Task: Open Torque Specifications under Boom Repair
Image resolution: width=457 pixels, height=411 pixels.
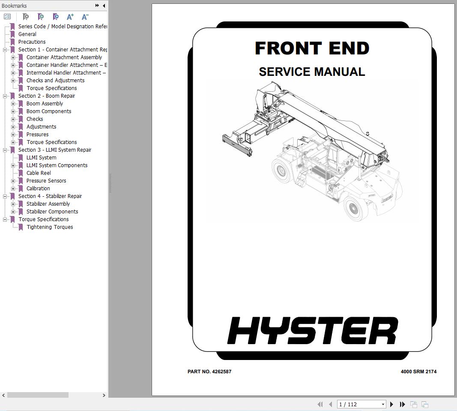Action: coord(51,142)
